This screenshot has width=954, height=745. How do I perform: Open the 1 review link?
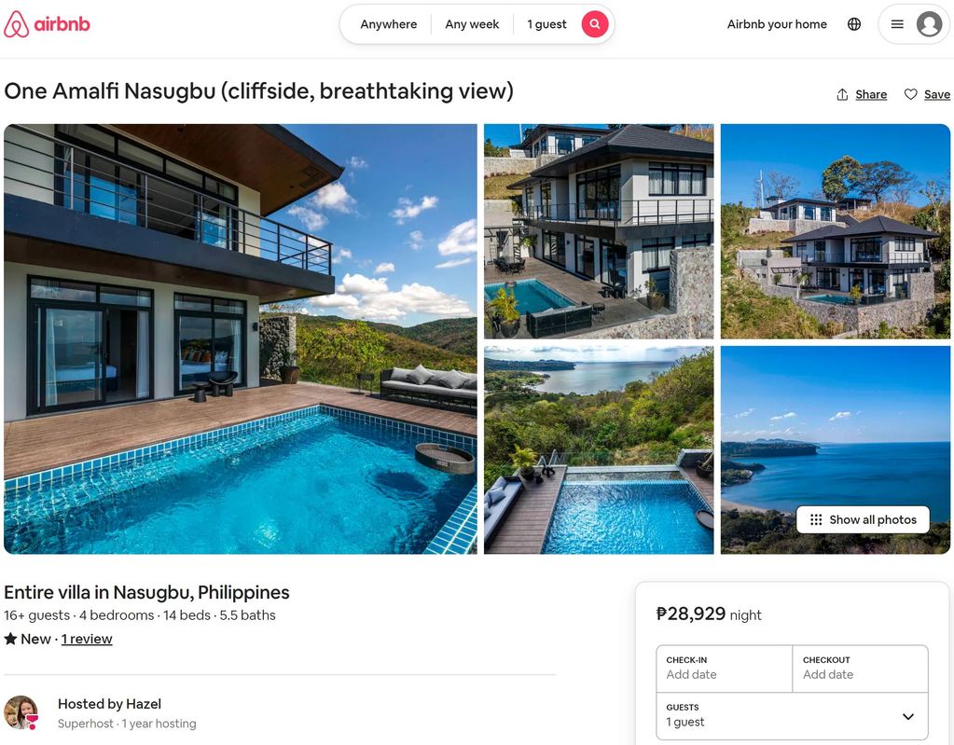click(x=87, y=639)
